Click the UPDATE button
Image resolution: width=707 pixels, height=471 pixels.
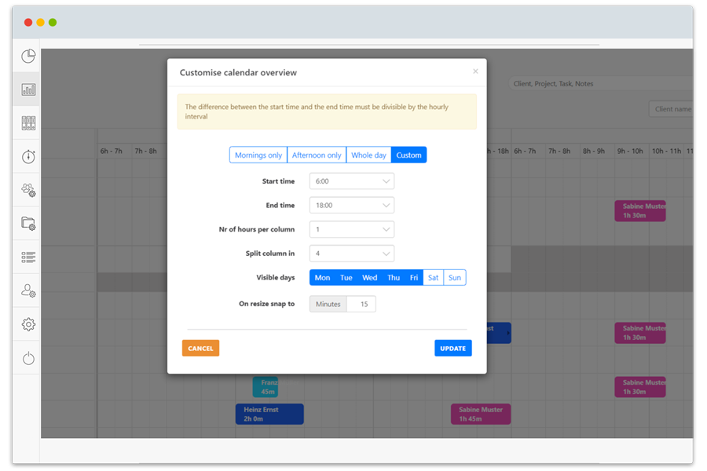tap(452, 348)
